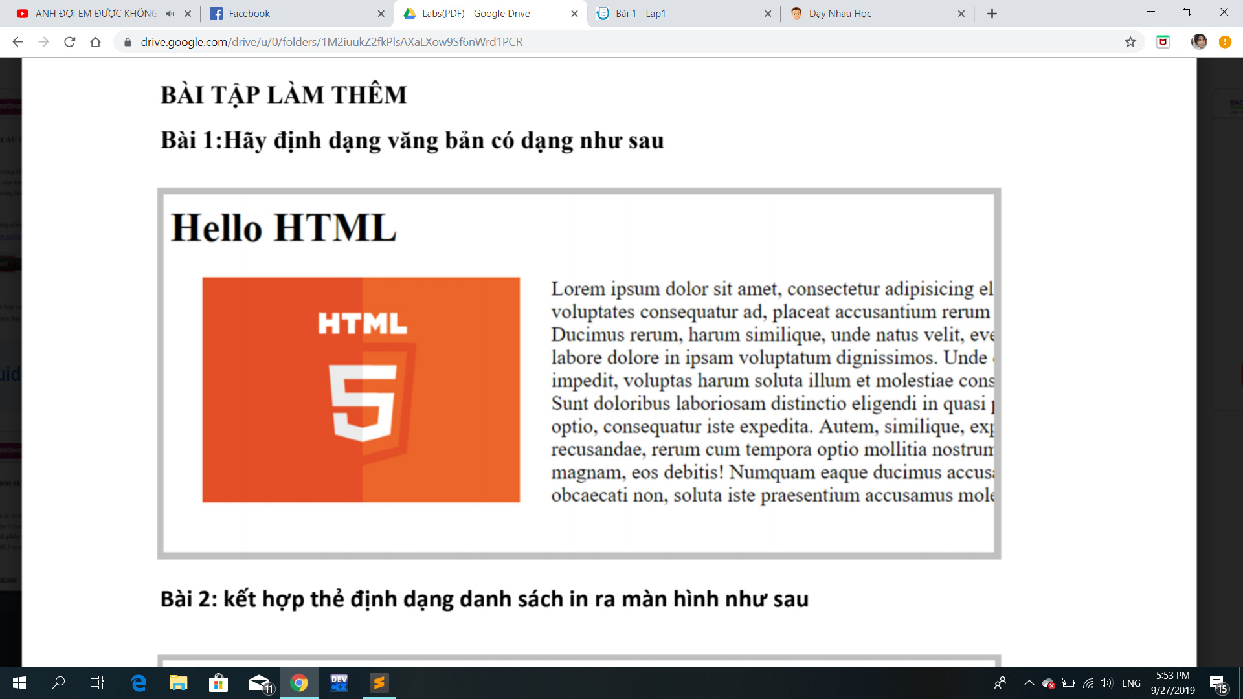Open Sublime Text from the taskbar
The width and height of the screenshot is (1243, 699).
[378, 683]
